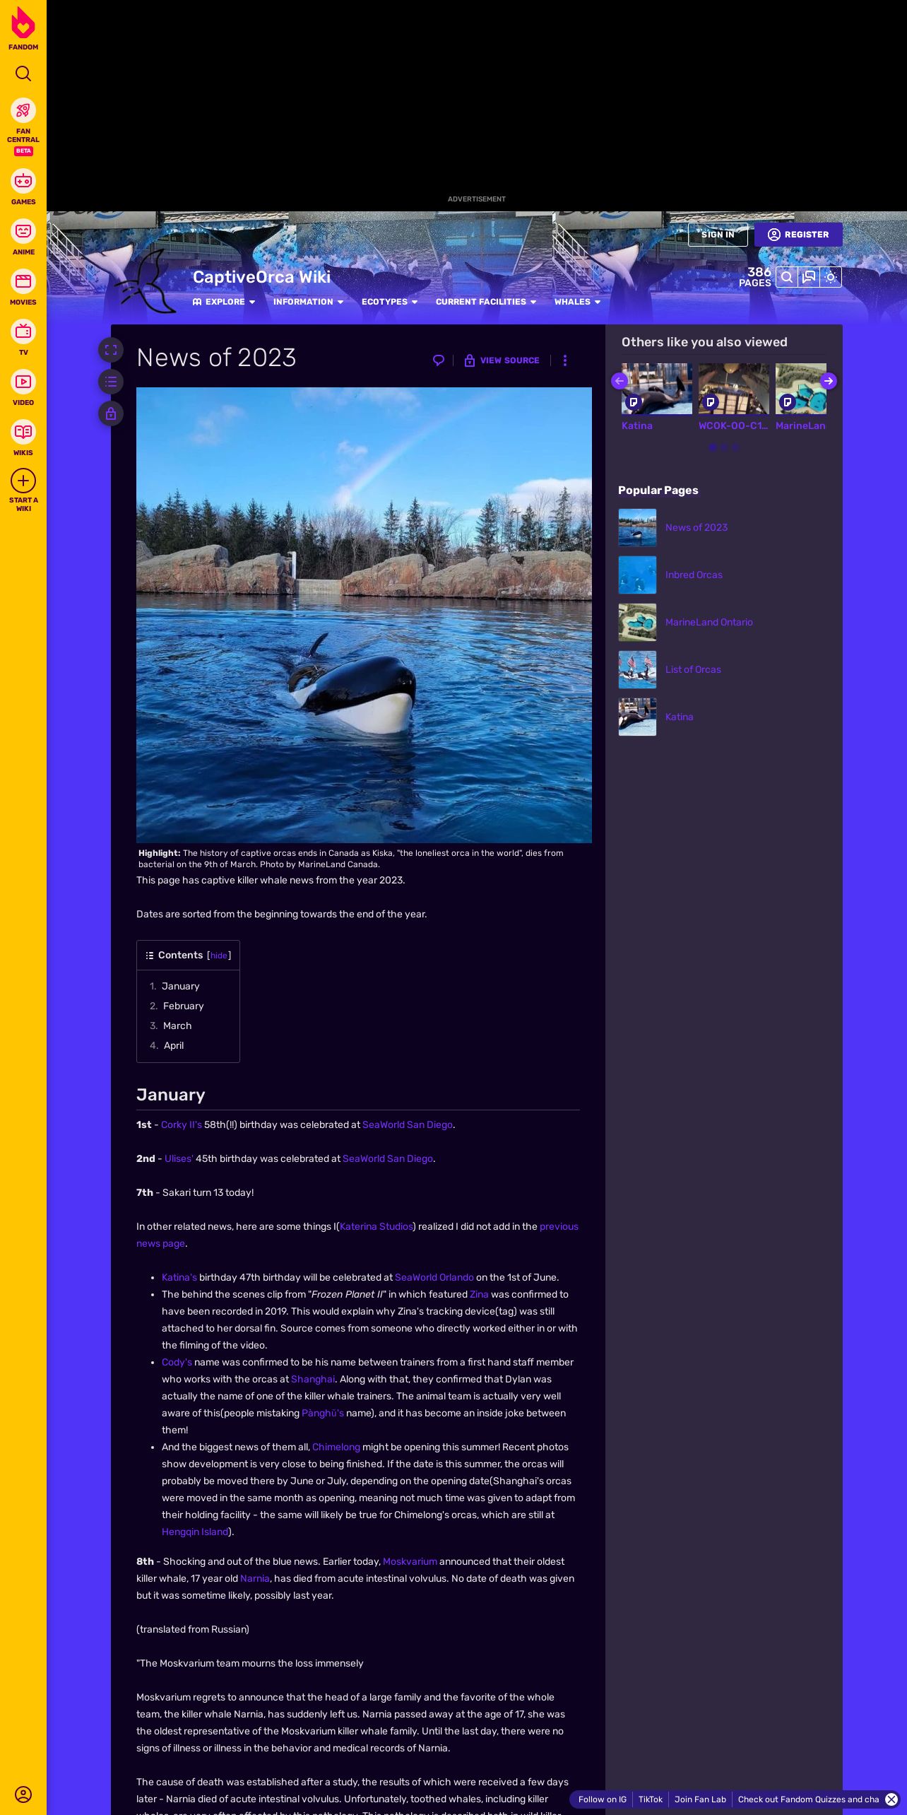Open the Chimelong link

tap(336, 1447)
